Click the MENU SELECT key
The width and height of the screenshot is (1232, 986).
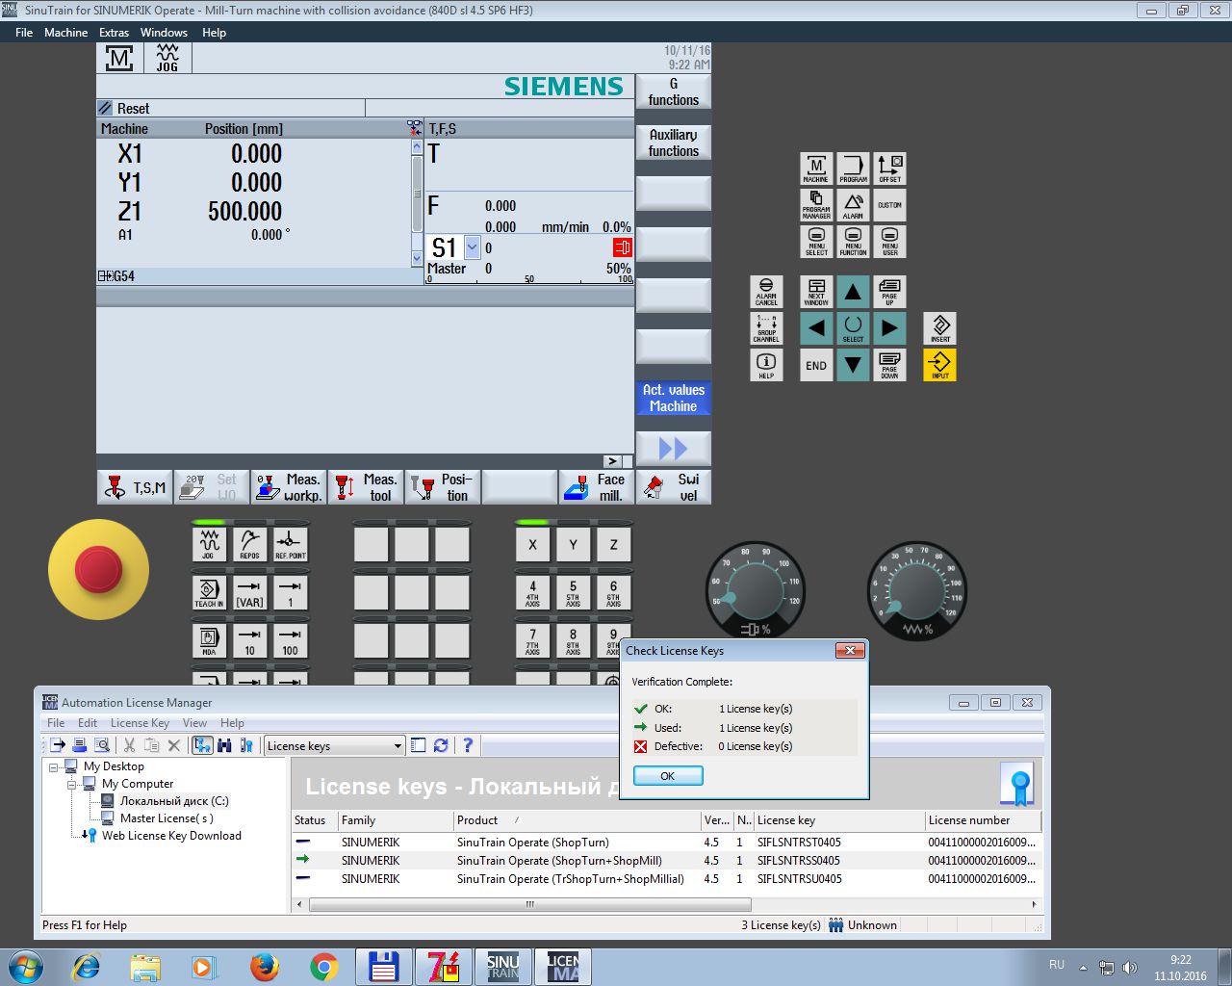coord(816,242)
